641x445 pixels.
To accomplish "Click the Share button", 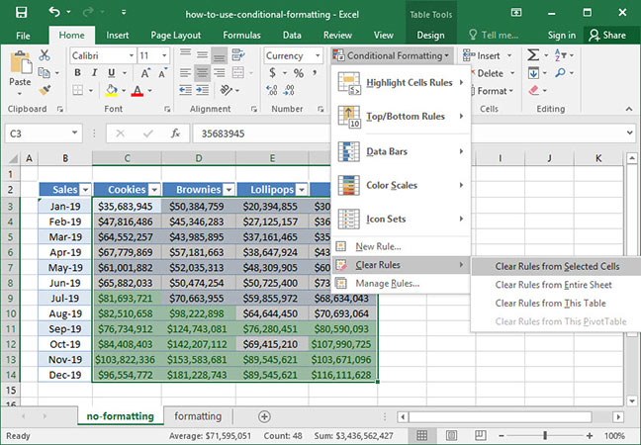I will coord(607,36).
